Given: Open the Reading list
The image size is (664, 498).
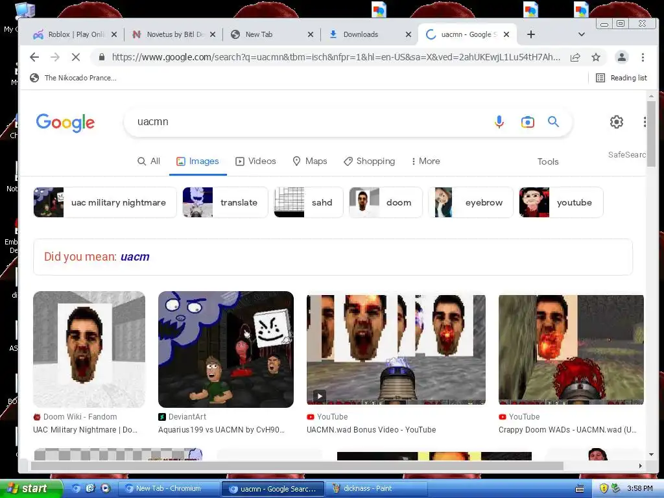Looking at the screenshot, I should pos(621,78).
